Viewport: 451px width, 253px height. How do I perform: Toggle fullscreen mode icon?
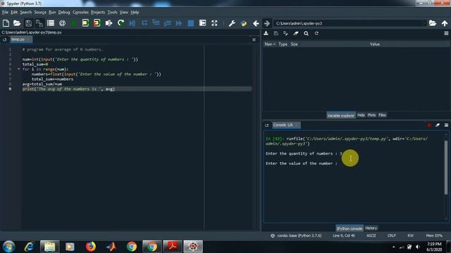(214, 23)
